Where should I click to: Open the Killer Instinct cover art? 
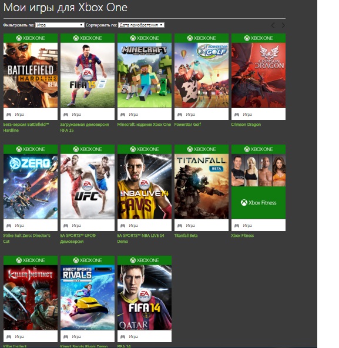click(31, 297)
